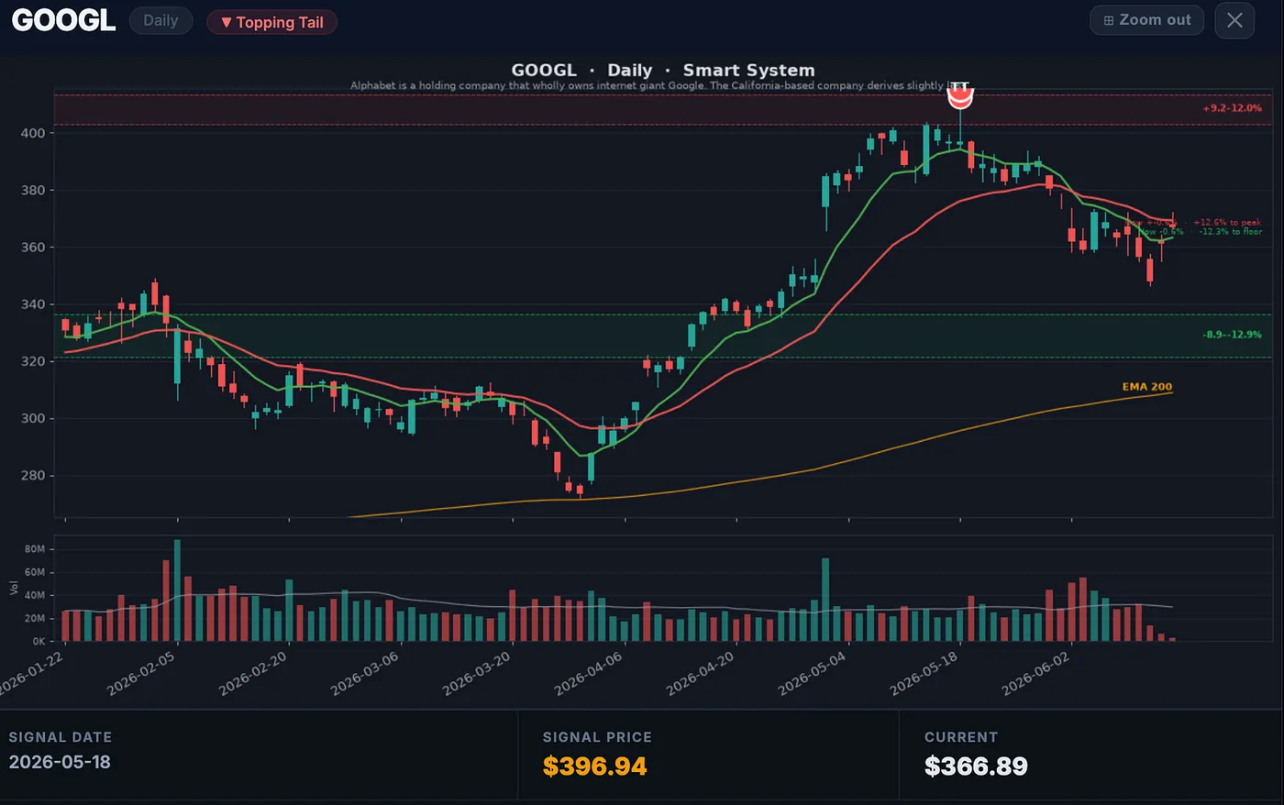Click the 2026-03-20 date axis label
This screenshot has height=805, width=1284.
[476, 674]
